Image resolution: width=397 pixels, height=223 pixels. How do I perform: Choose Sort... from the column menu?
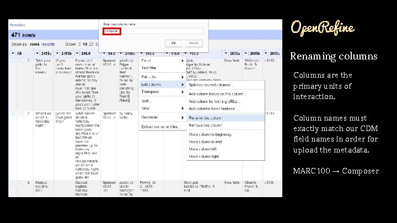pos(162,101)
